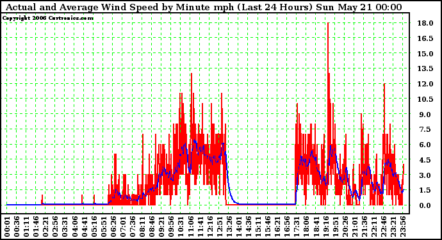Click the 13.5 y-axis label
442x240 pixels.
click(x=425, y=68)
